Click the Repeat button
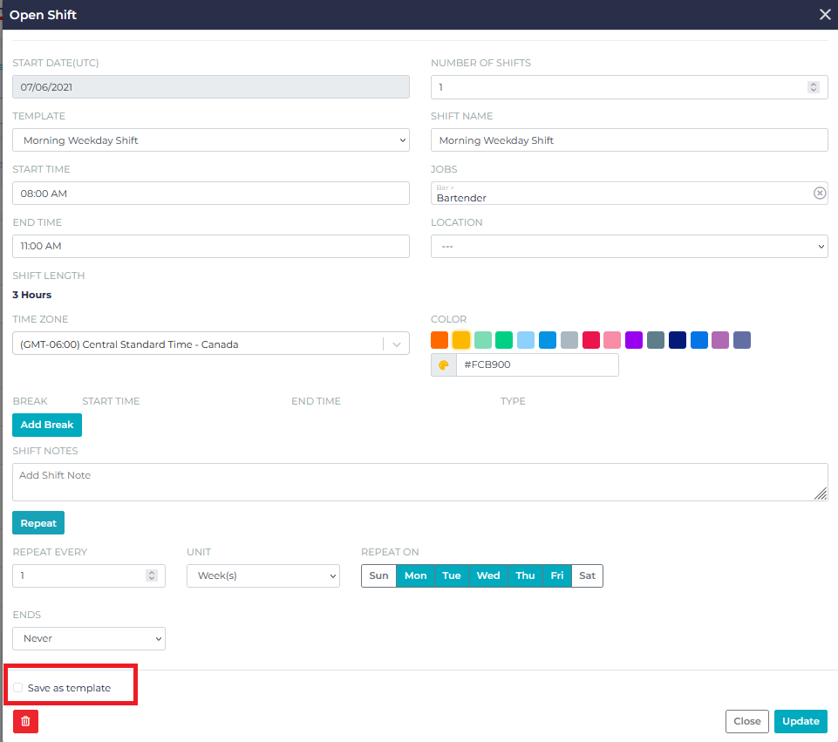 point(38,523)
